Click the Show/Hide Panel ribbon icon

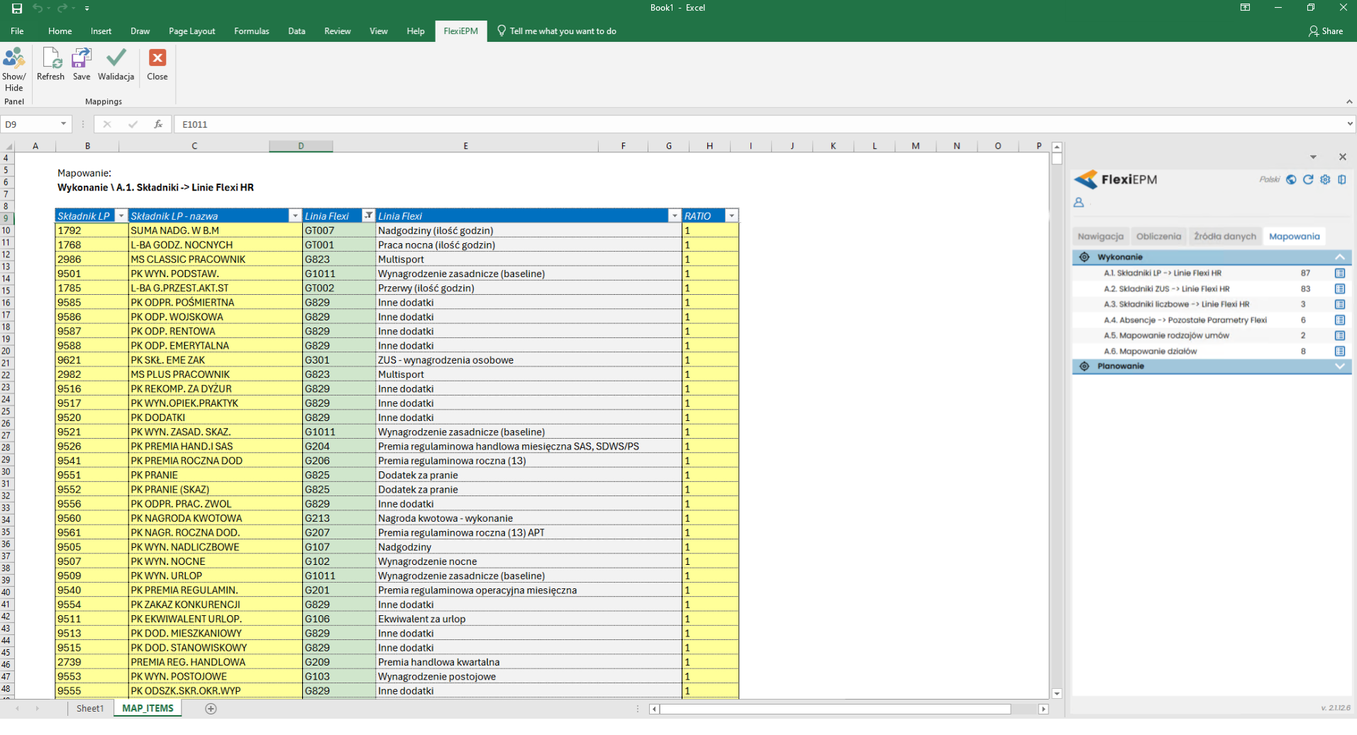[x=13, y=59]
